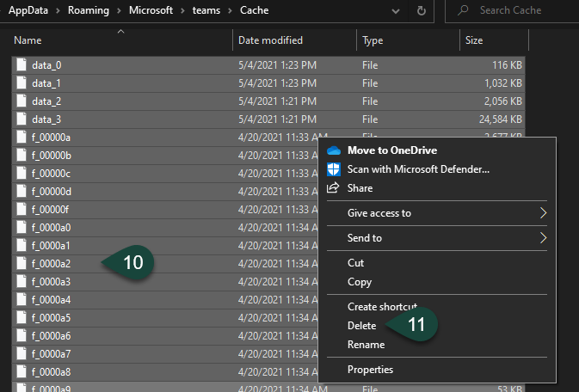This screenshot has height=392, width=579.
Task: Select Properties in the context menu
Action: 370,370
